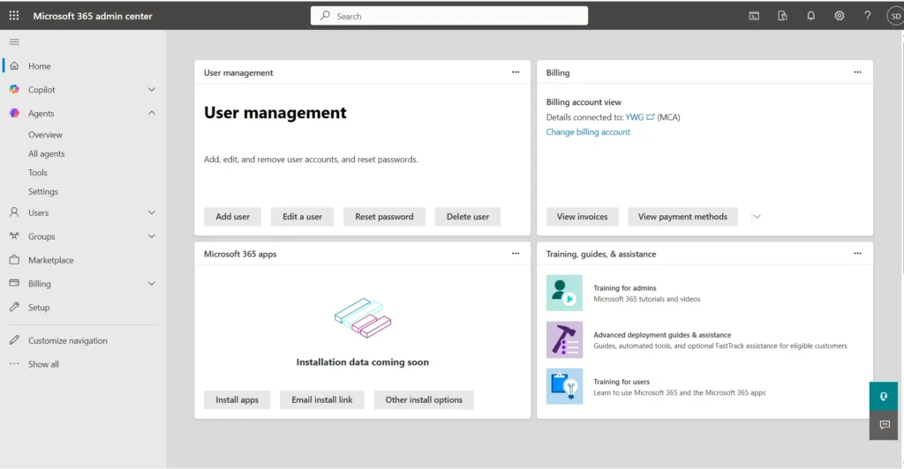
Task: Open User management card more options
Action: [516, 72]
